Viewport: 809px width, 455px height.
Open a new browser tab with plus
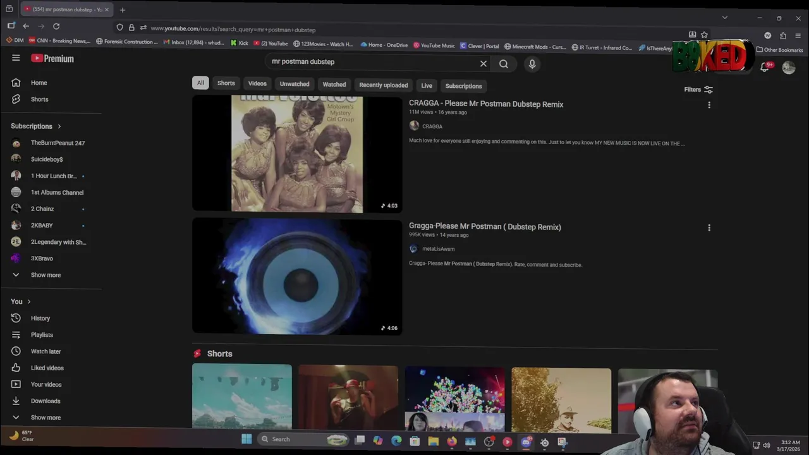click(x=123, y=10)
